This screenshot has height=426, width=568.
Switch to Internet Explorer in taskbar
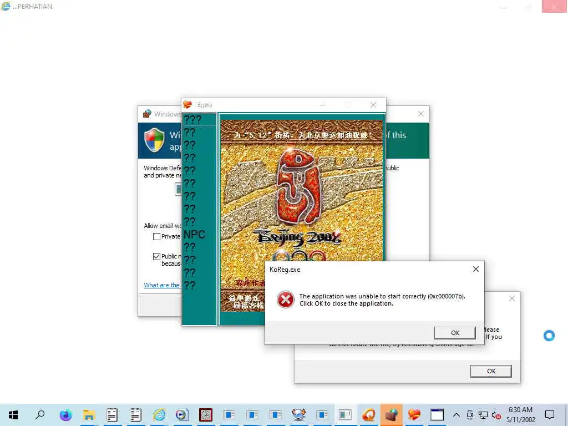[x=159, y=415]
